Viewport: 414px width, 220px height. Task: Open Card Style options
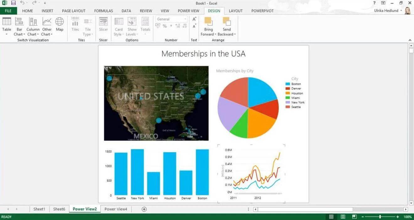coord(119,26)
